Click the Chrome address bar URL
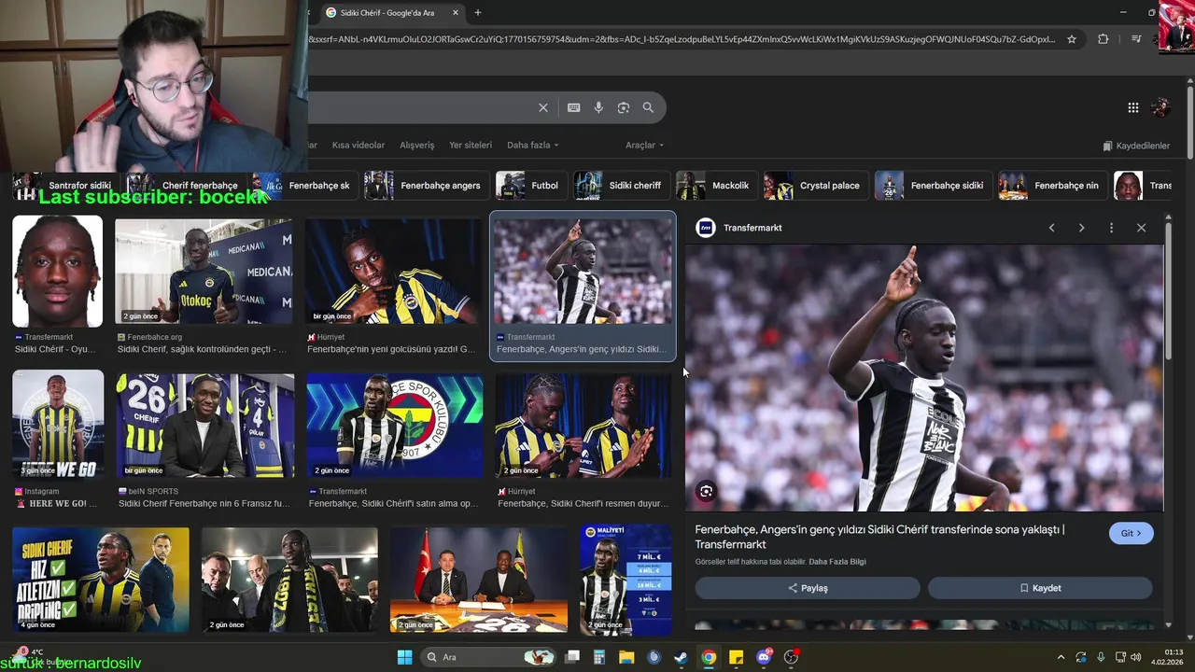Viewport: 1195px width, 672px height. 682,39
